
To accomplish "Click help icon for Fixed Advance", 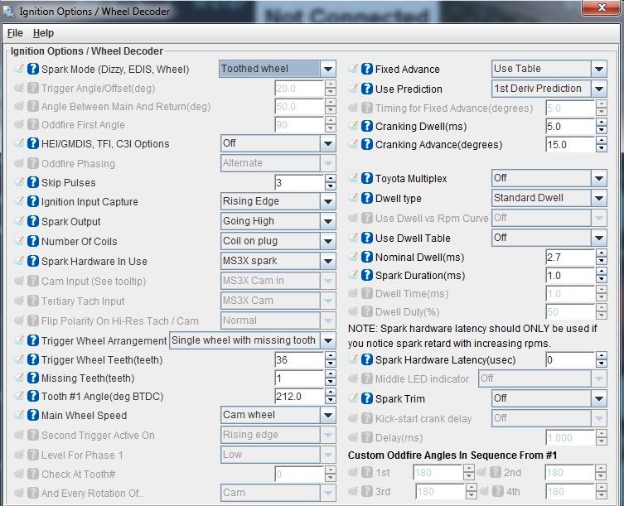I will coord(367,69).
